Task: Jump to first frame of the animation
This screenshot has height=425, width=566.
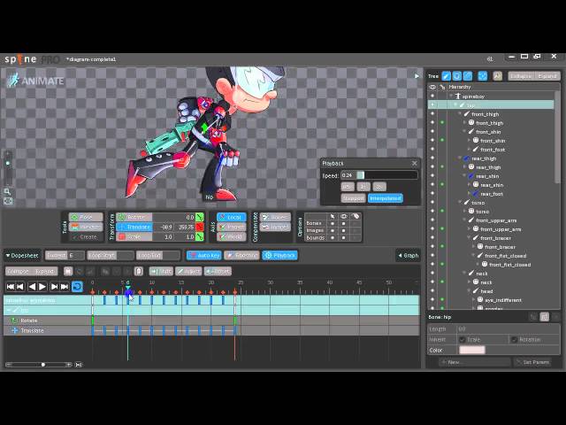Action: point(10,287)
